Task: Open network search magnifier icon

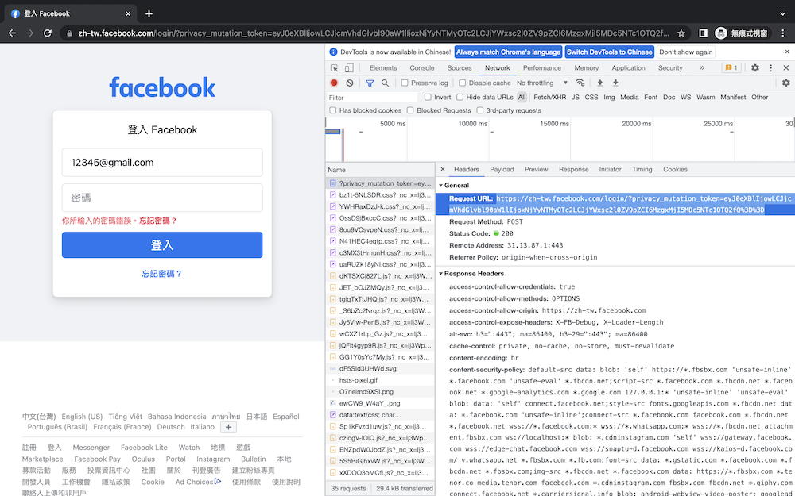Action: (x=386, y=83)
